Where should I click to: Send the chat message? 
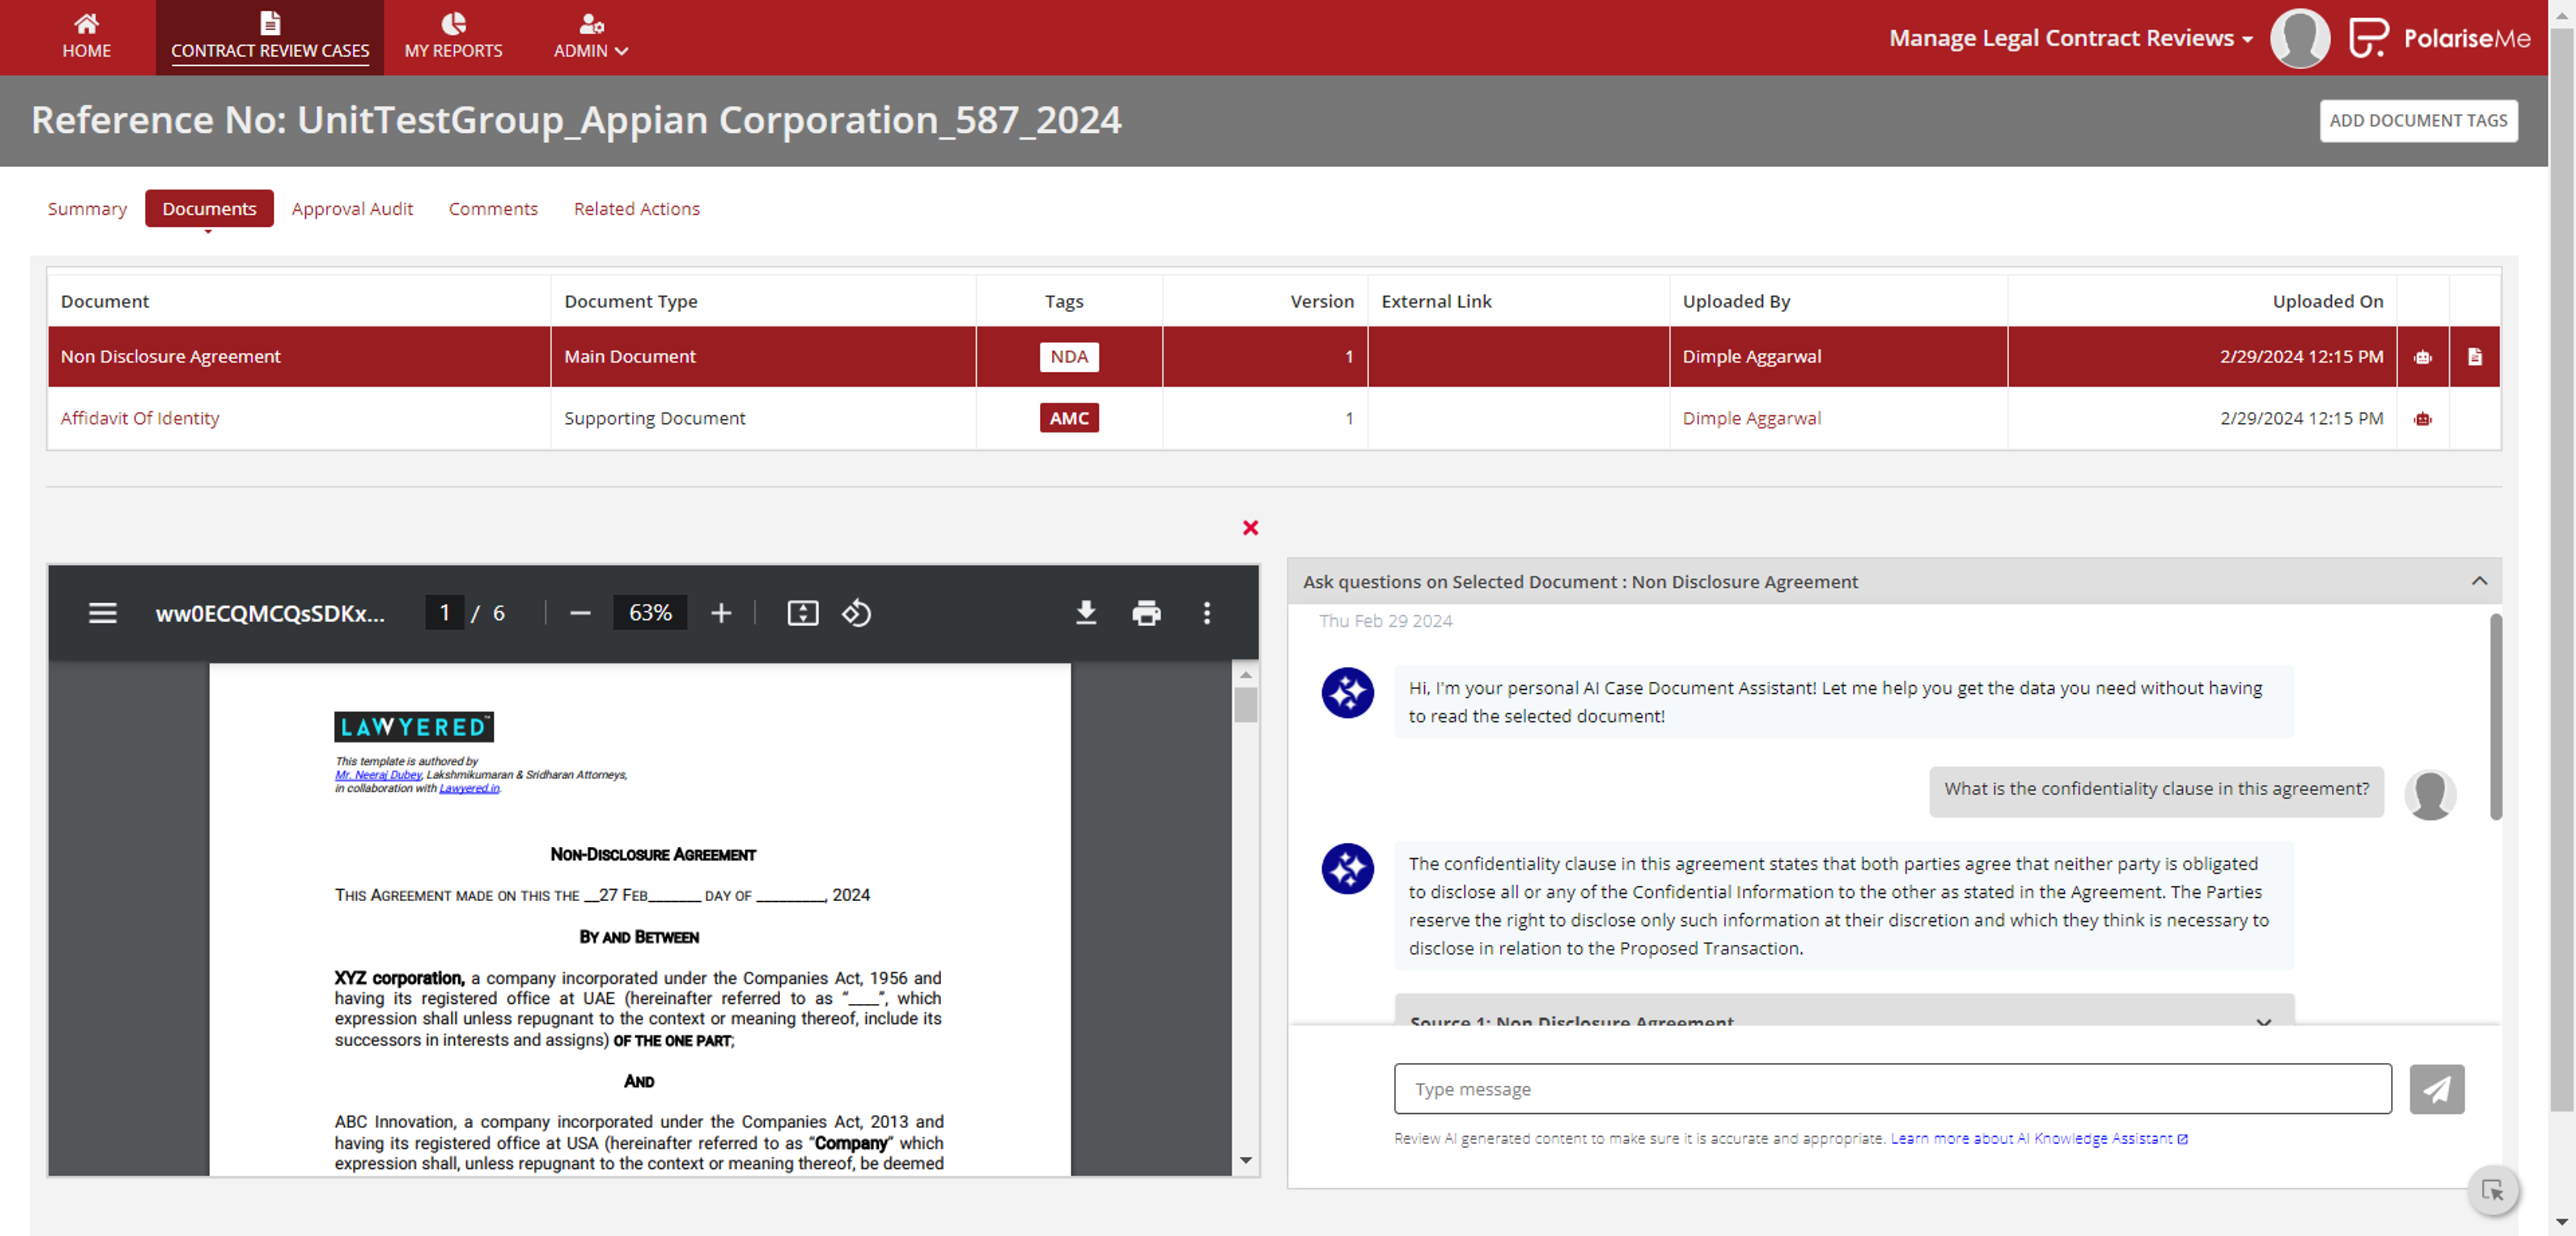pyautogui.click(x=2436, y=1089)
